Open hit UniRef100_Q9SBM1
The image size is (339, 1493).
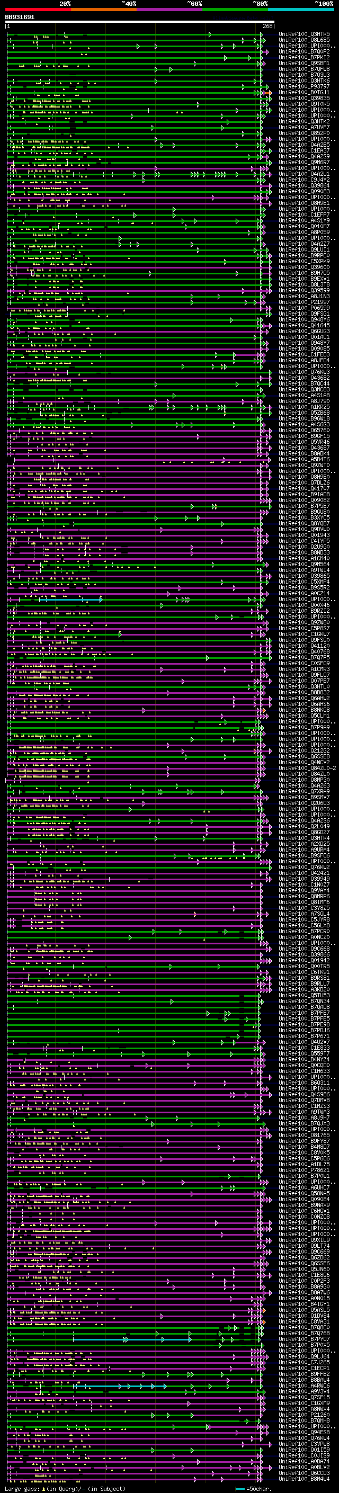coord(304,63)
